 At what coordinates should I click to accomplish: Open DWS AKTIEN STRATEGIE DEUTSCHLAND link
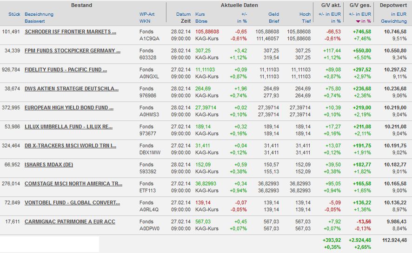click(x=72, y=89)
